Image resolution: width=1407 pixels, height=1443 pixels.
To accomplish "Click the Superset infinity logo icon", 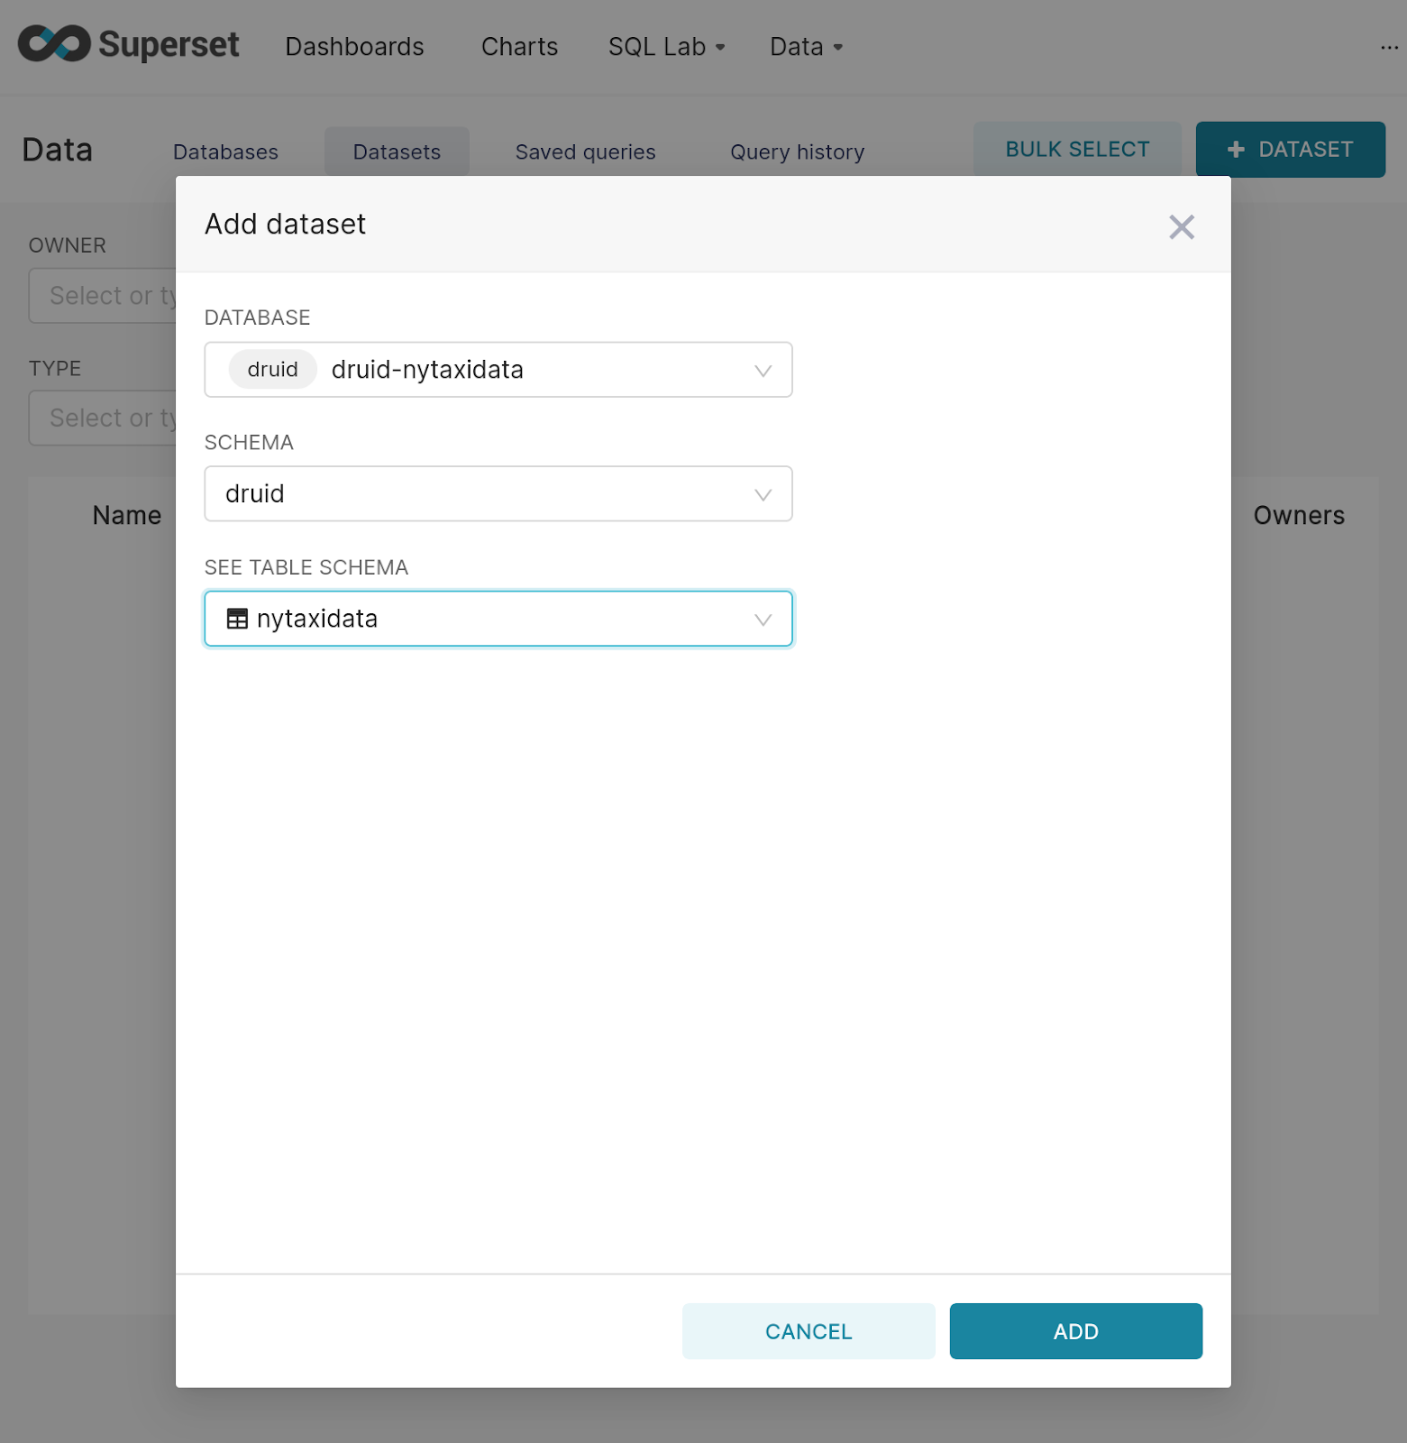I will (54, 44).
